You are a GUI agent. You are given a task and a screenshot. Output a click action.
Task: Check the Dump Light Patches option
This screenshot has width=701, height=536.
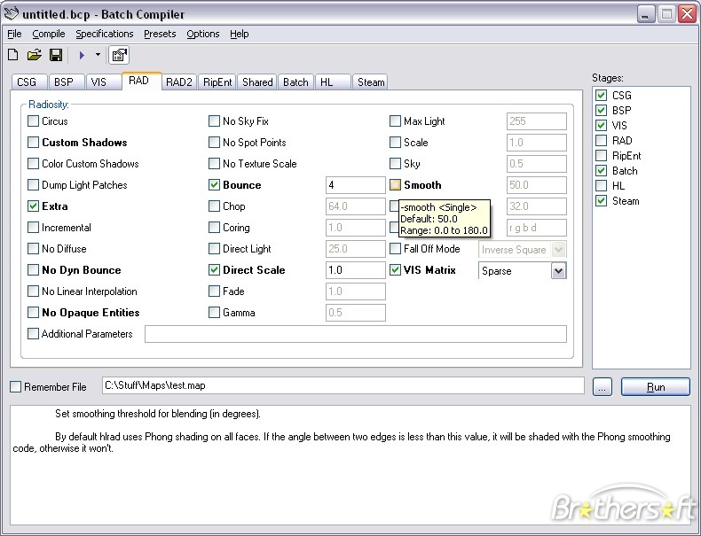click(x=33, y=185)
